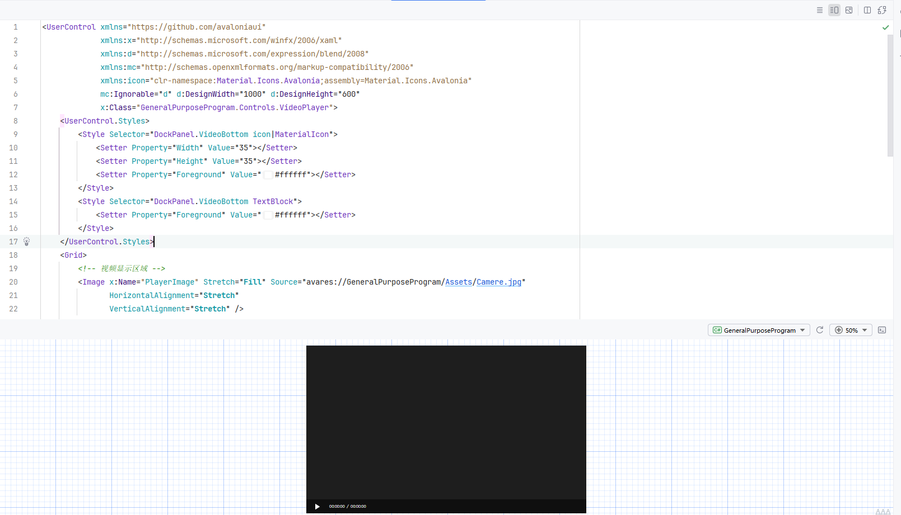Select the editor and preview split view
The height and width of the screenshot is (515, 901).
click(x=834, y=10)
